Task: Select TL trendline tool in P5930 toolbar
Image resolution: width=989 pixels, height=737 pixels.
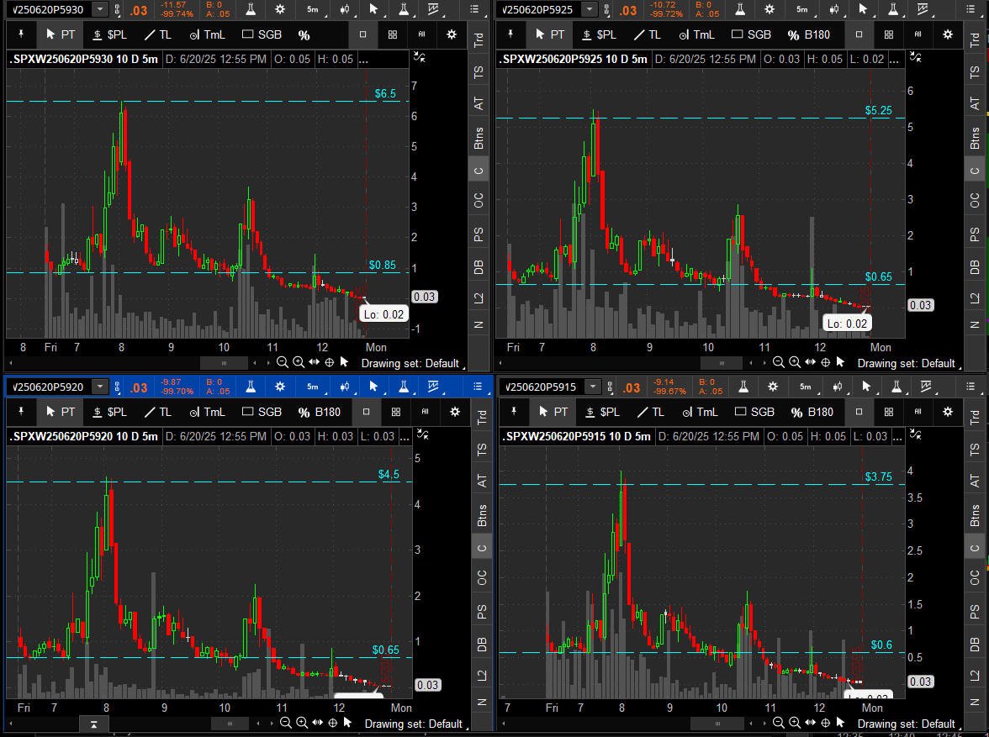Action: 157,34
